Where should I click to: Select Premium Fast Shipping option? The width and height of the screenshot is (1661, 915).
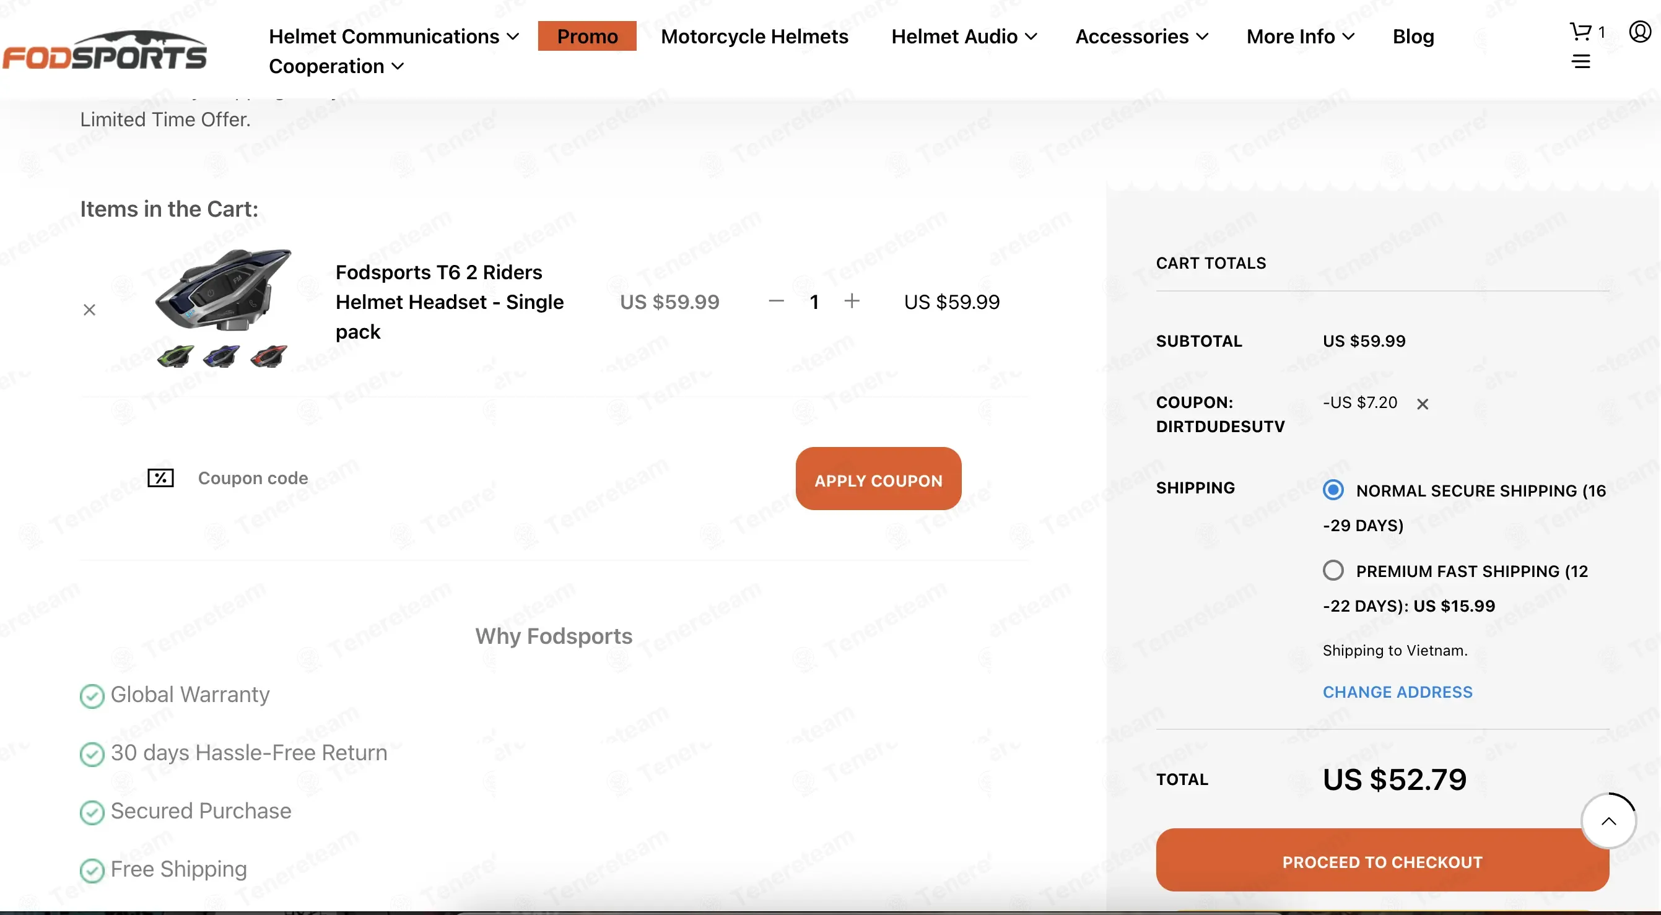click(x=1333, y=571)
